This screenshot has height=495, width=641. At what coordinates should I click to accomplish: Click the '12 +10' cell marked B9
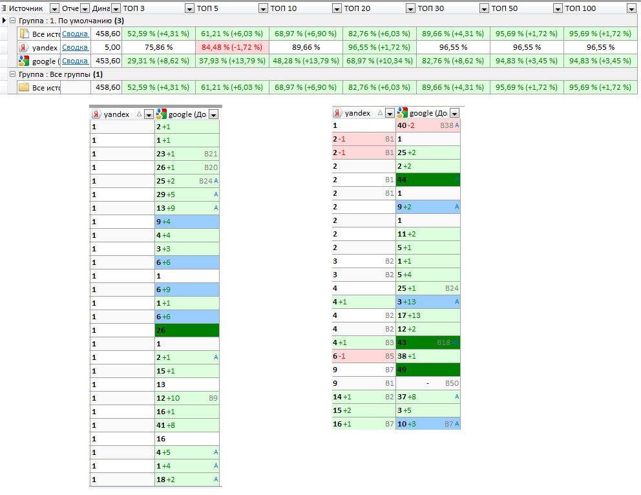pos(187,398)
